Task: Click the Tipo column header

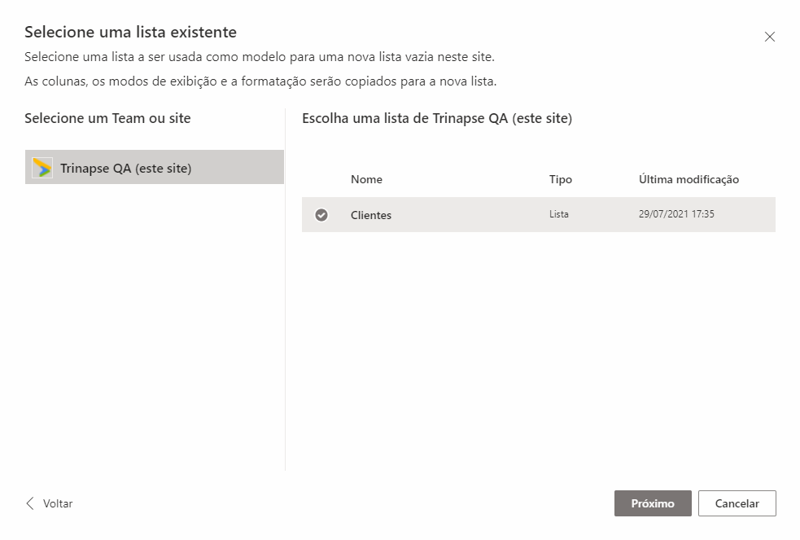Action: coord(561,179)
